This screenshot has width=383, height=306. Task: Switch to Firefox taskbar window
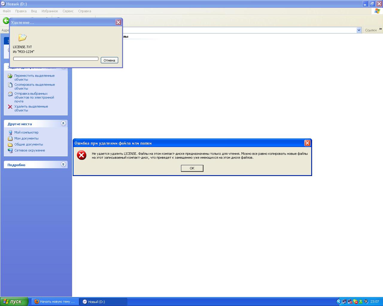point(55,302)
